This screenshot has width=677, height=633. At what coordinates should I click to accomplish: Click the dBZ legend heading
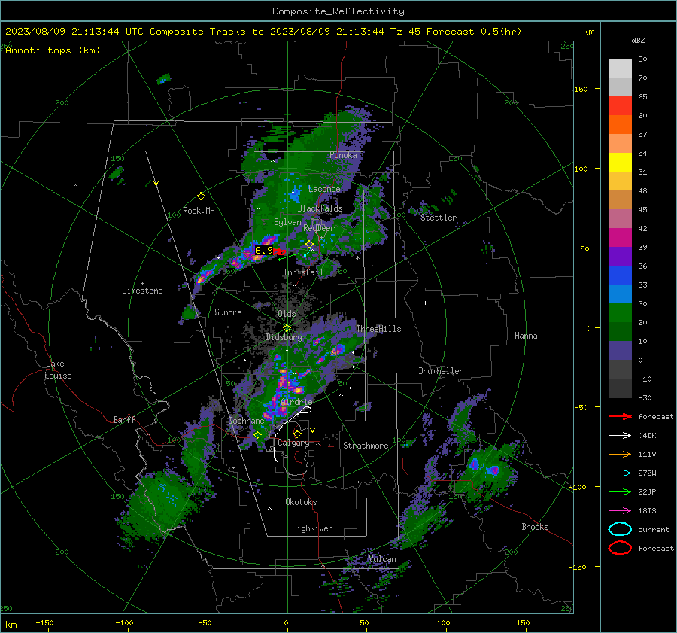[638, 40]
